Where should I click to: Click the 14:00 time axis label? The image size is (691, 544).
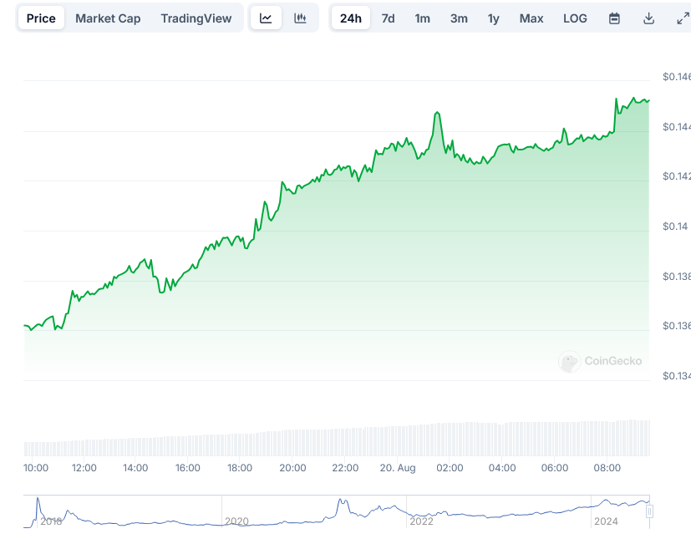[x=135, y=468]
